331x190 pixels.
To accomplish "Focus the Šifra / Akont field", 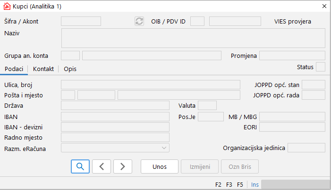I will (81, 21).
